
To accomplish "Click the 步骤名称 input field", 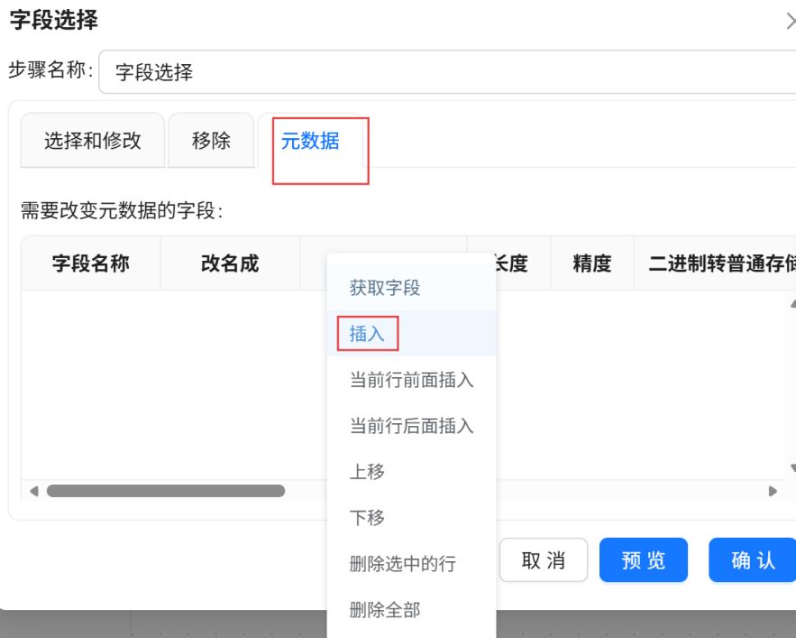I will pos(447,71).
